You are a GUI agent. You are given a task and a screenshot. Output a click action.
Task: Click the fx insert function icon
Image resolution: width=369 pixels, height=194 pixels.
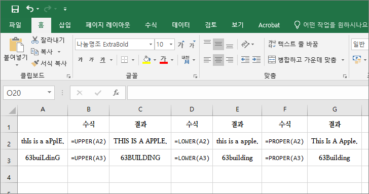coord(116,93)
